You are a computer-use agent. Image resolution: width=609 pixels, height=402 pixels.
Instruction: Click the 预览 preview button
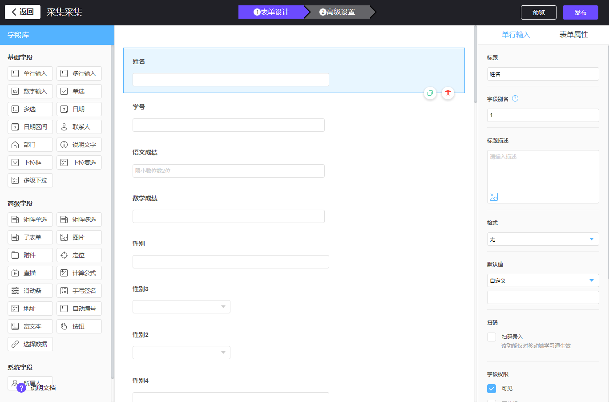pos(539,12)
